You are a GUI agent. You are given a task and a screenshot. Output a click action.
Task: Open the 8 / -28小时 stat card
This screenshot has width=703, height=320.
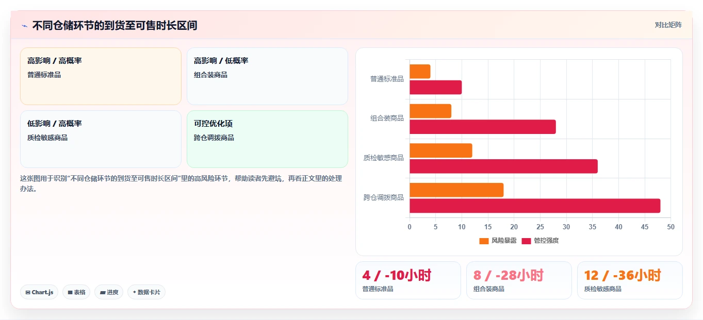click(519, 280)
